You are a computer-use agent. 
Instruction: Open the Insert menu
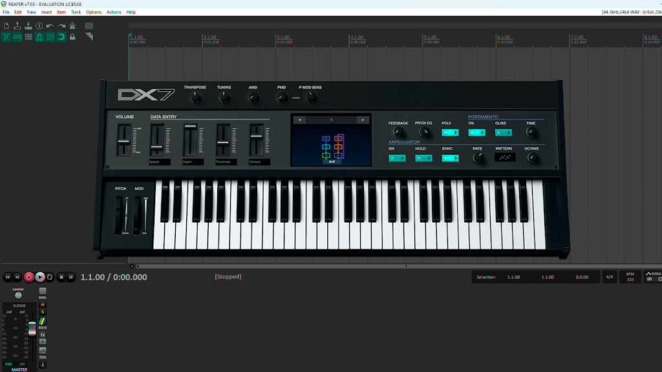pos(47,12)
